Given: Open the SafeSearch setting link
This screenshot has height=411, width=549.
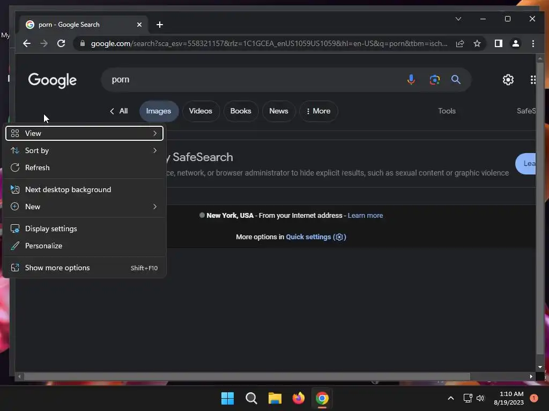Looking at the screenshot, I should (526, 111).
